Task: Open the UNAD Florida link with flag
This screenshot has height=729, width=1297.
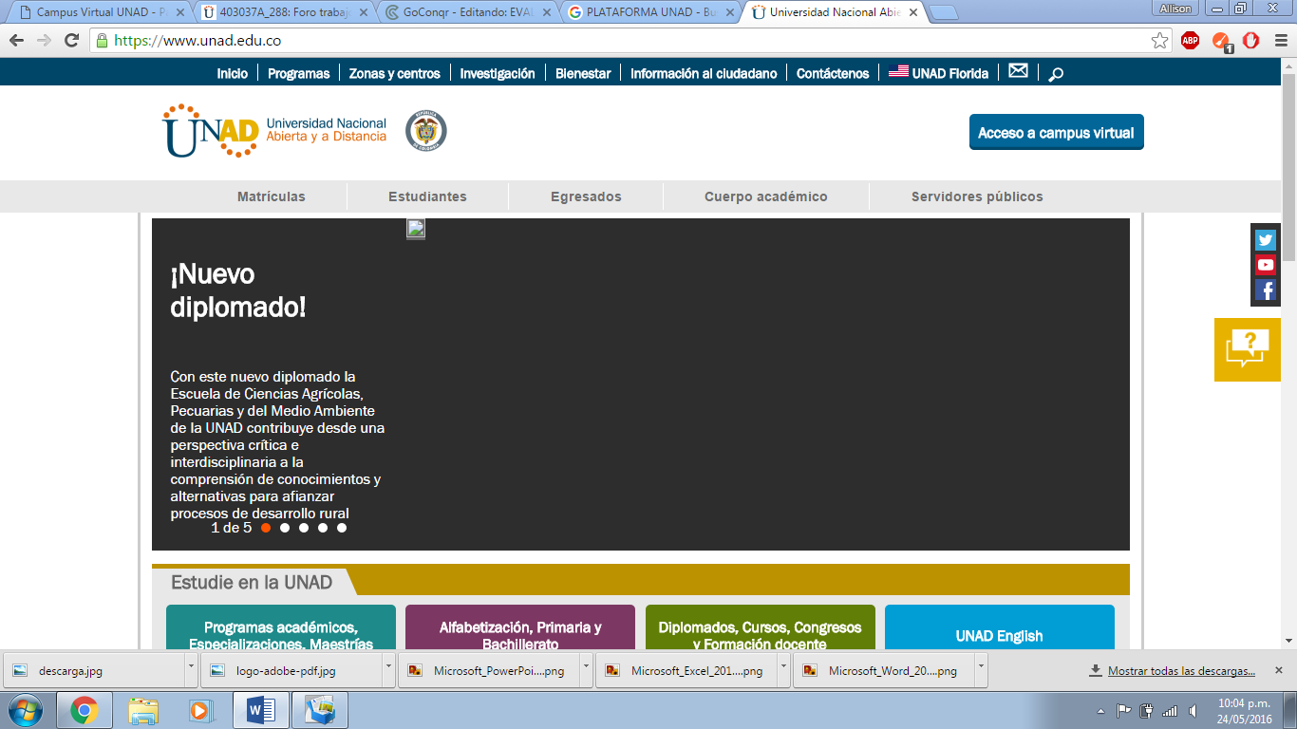Action: point(938,73)
